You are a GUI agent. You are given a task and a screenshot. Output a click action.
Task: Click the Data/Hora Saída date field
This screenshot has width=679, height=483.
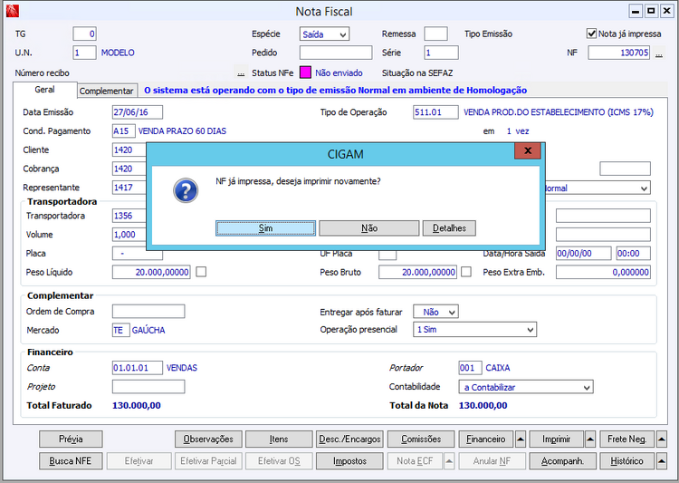583,253
